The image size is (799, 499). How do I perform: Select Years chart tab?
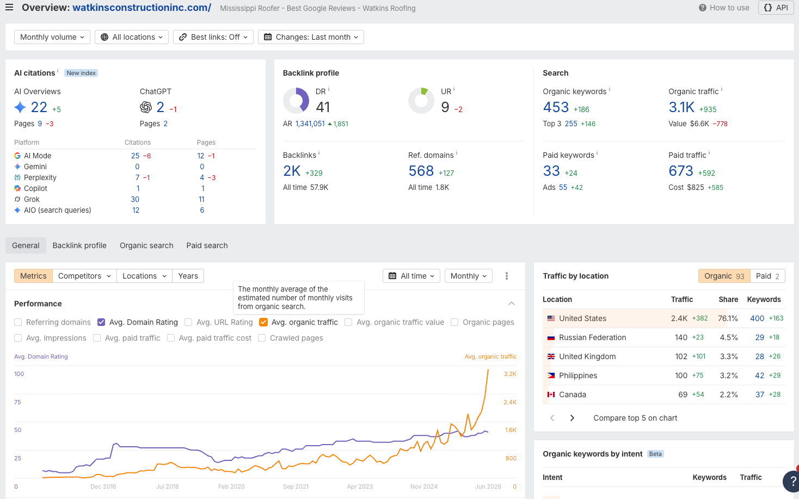coord(188,276)
